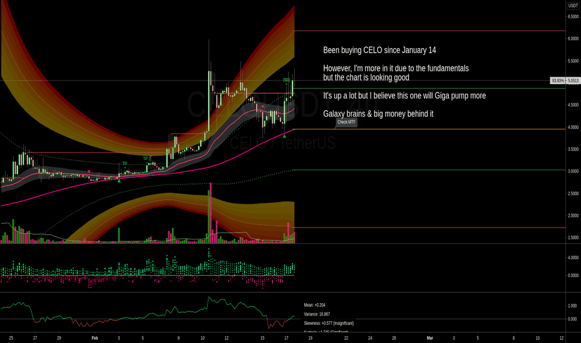Select the lower red horizontal line near 1.7500
The image size is (581, 343).
click(429, 227)
